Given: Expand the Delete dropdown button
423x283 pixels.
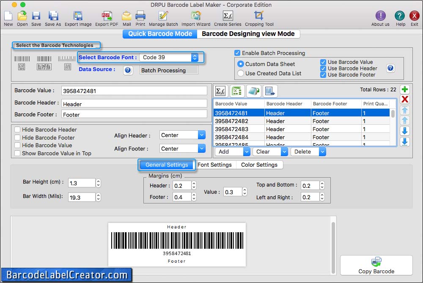Looking at the screenshot, I should pyautogui.click(x=322, y=152).
